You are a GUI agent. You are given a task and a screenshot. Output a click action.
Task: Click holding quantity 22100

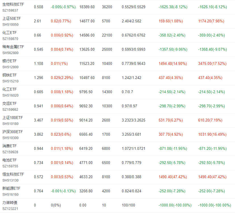click(107, 35)
